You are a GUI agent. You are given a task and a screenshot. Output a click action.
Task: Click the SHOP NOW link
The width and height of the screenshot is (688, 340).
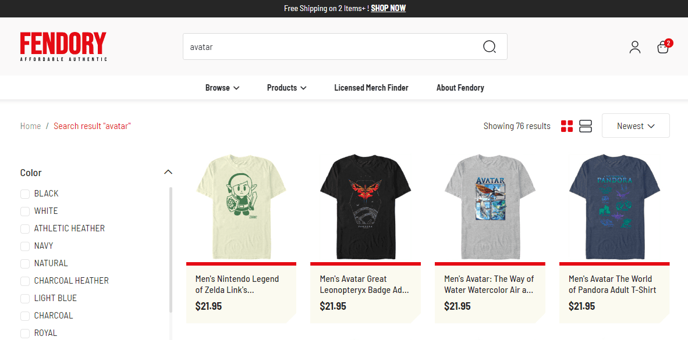[x=388, y=8]
